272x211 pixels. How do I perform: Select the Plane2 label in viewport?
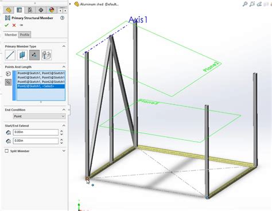click(x=211, y=67)
